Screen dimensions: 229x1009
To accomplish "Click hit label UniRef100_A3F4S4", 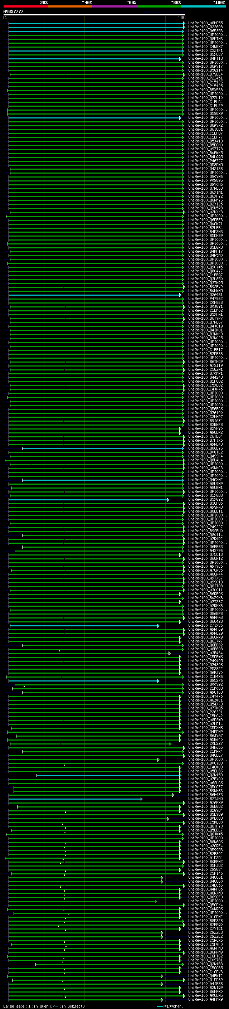I will [205, 653].
